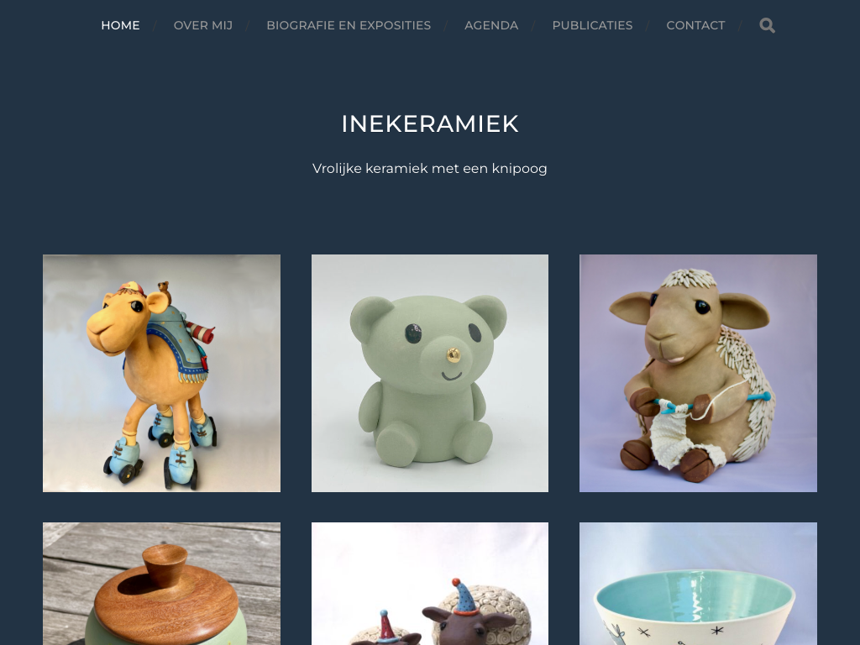Open the OVER MIJ page
The width and height of the screenshot is (860, 645).
(x=203, y=25)
